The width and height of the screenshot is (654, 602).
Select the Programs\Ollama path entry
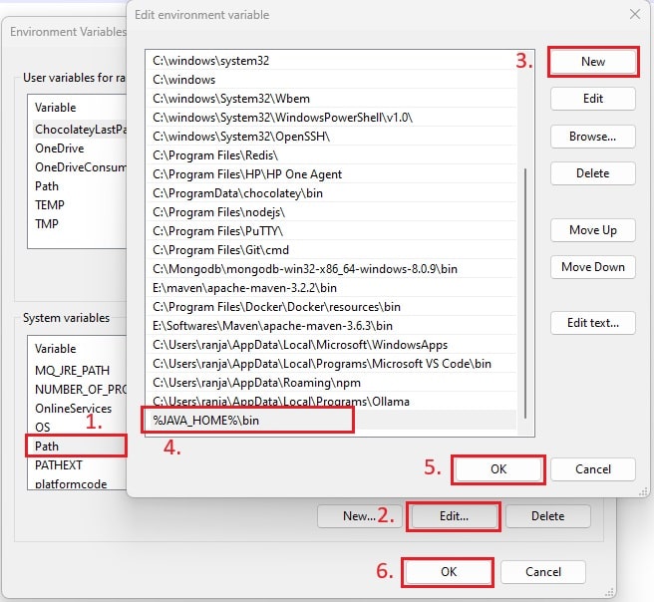click(331, 402)
